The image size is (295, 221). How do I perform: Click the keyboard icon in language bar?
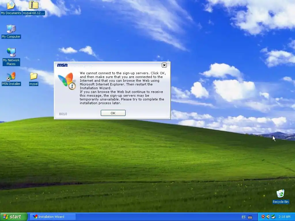pos(250,217)
